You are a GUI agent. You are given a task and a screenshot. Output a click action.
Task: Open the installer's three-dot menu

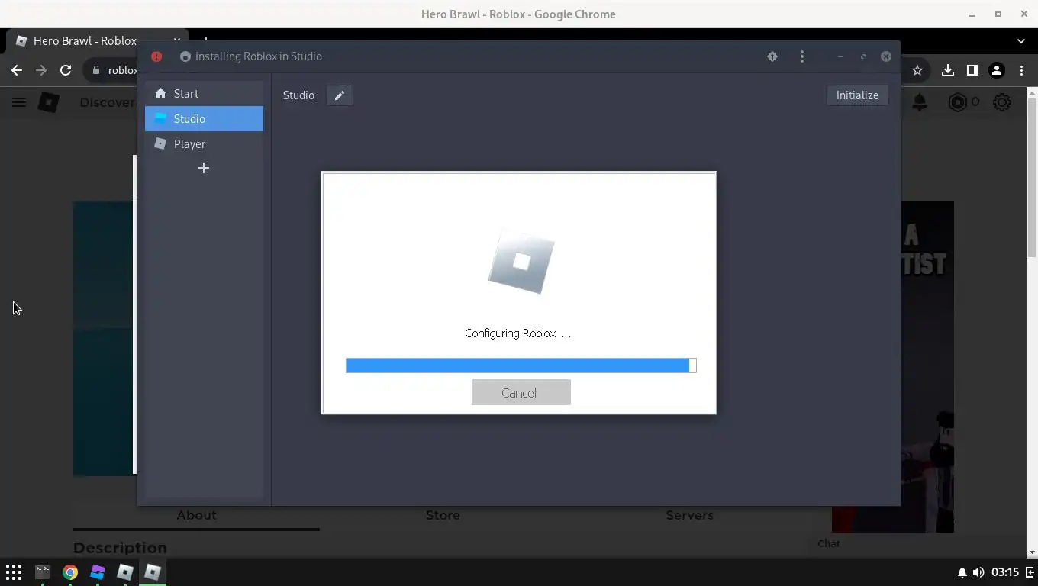pyautogui.click(x=801, y=56)
